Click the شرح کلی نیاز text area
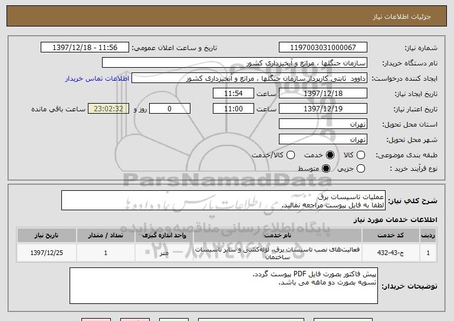Screen dimensions: 454x321 [x=223, y=200]
